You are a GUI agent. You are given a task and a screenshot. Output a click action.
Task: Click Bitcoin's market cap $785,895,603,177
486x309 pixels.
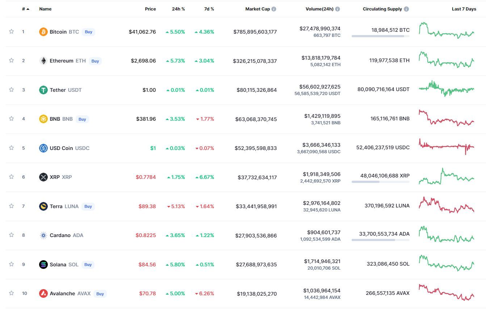click(x=255, y=32)
